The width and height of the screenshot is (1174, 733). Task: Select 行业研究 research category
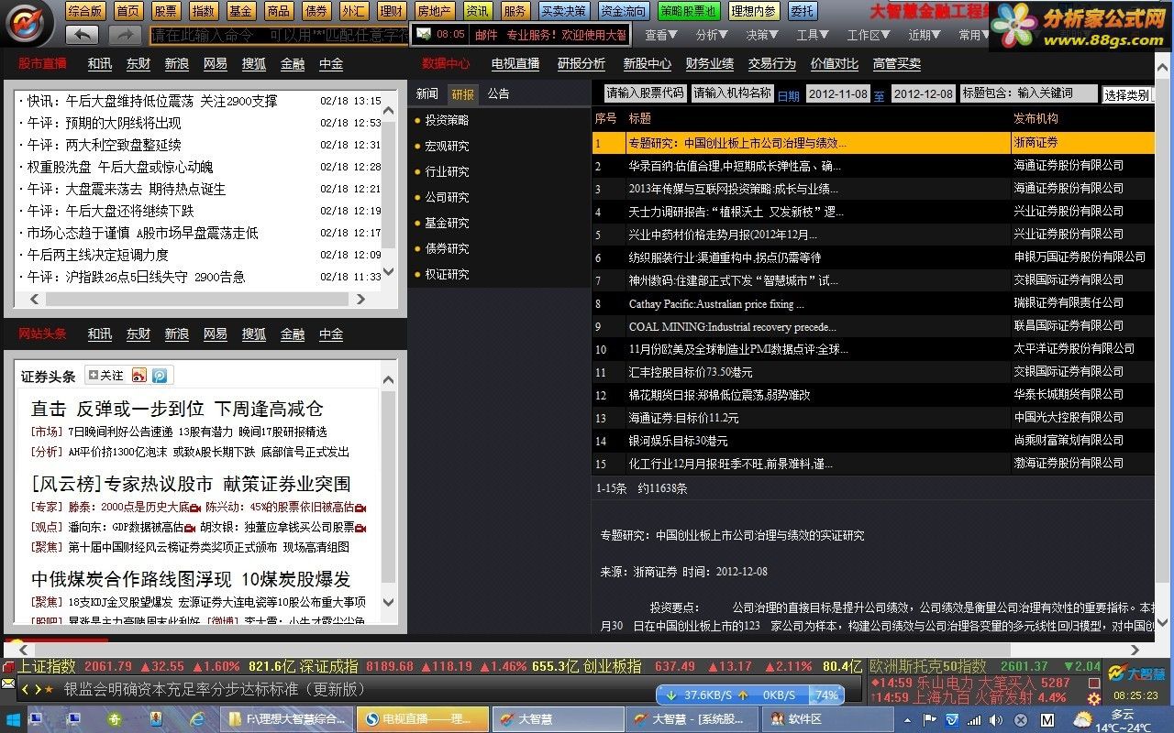coord(447,171)
